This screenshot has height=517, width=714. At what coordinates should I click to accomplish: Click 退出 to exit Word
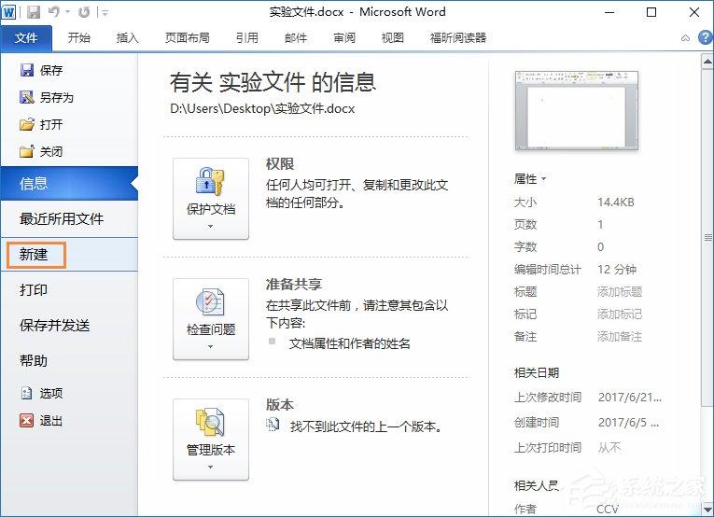tap(41, 421)
